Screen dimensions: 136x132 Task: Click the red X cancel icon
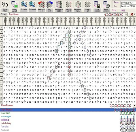[x=132, y=14]
